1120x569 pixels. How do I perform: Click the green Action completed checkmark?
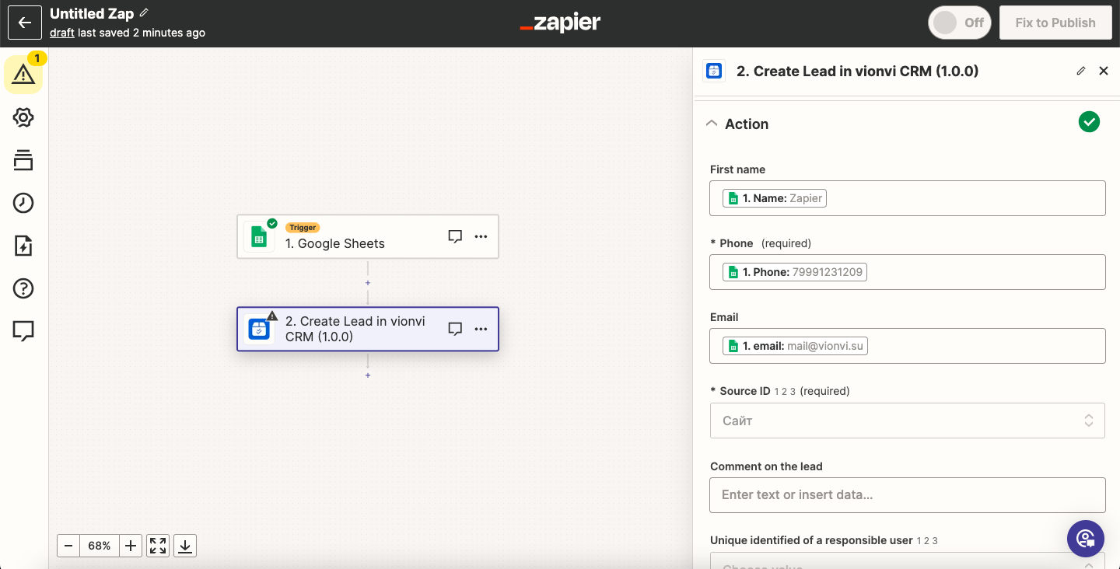(x=1089, y=122)
